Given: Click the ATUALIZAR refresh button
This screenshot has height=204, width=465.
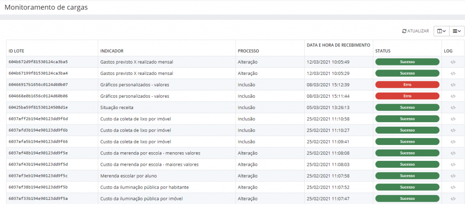Looking at the screenshot, I should 416,31.
